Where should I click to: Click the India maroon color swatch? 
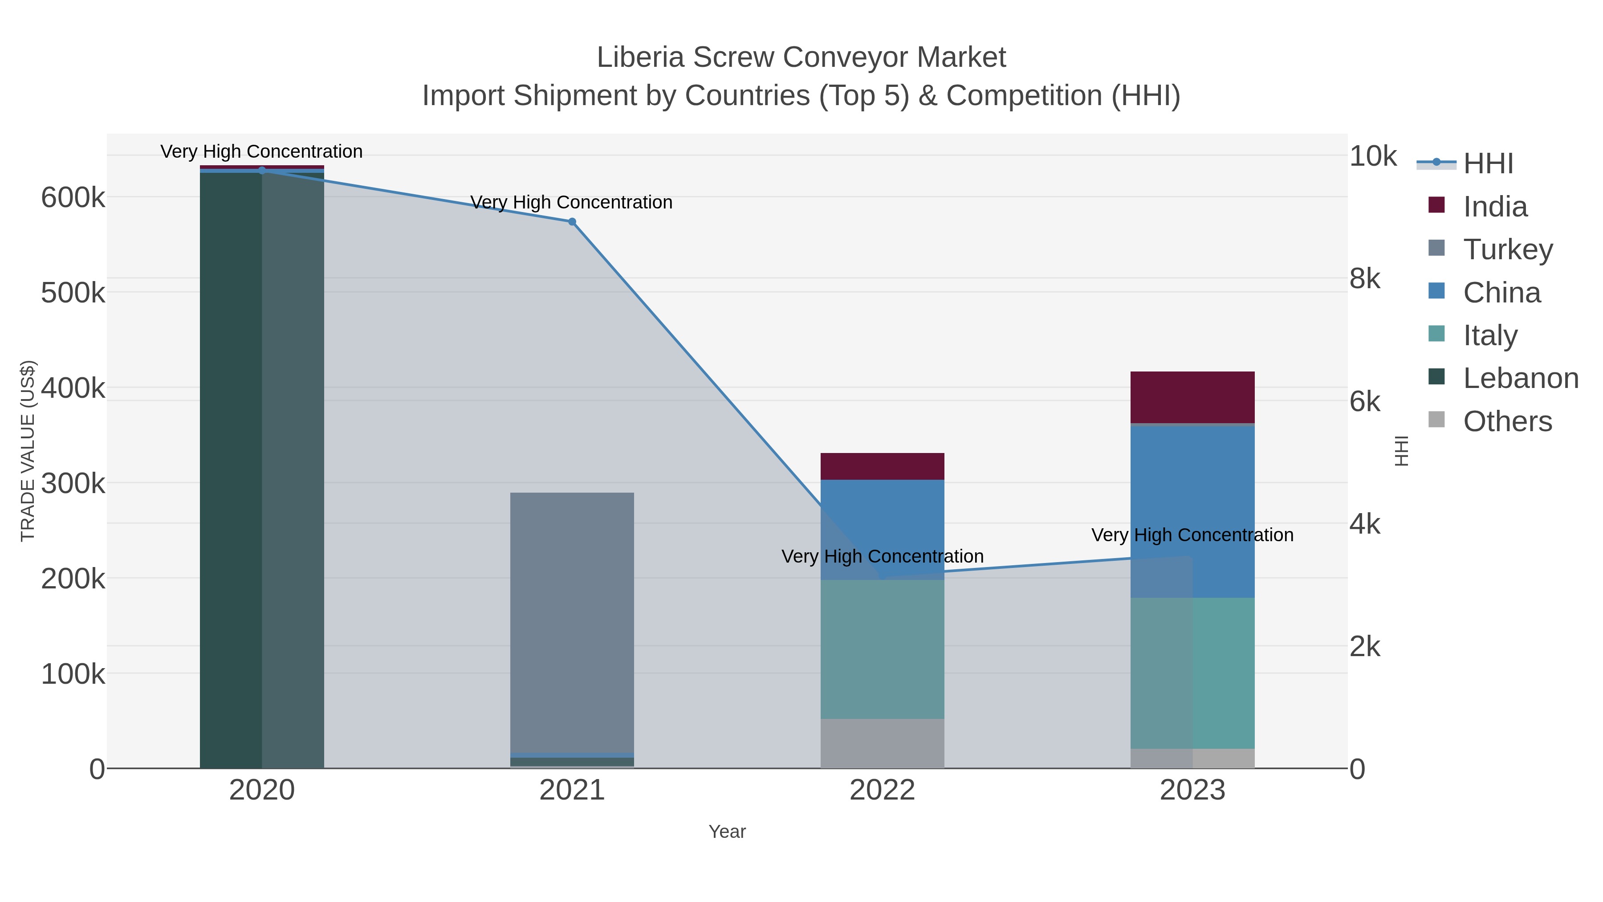pos(1436,205)
